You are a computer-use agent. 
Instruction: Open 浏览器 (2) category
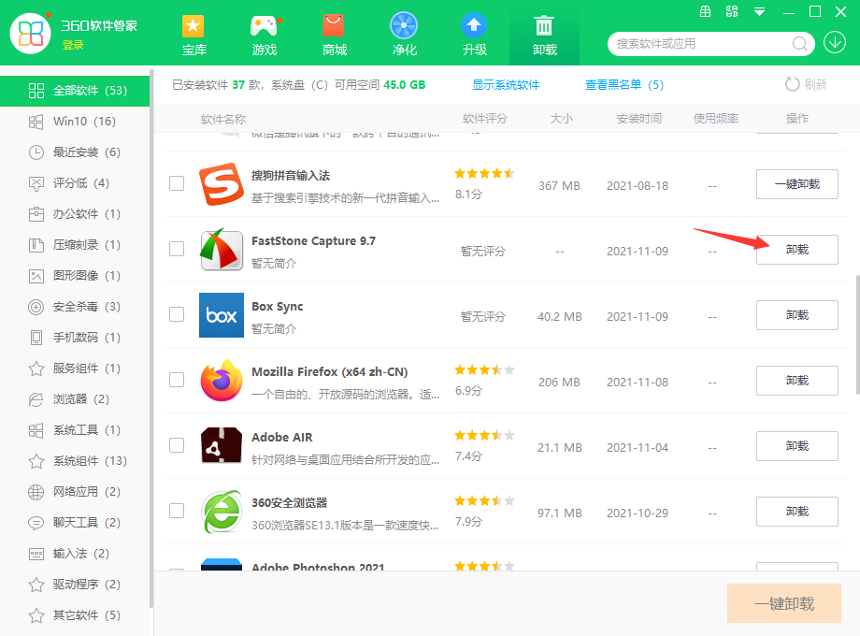(75, 399)
